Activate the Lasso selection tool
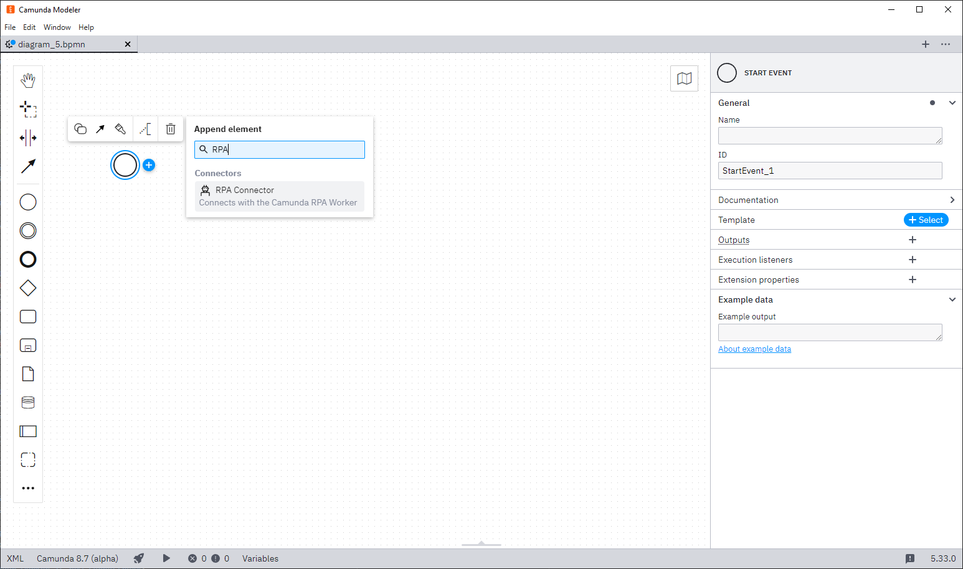Image resolution: width=963 pixels, height=569 pixels. [x=28, y=110]
